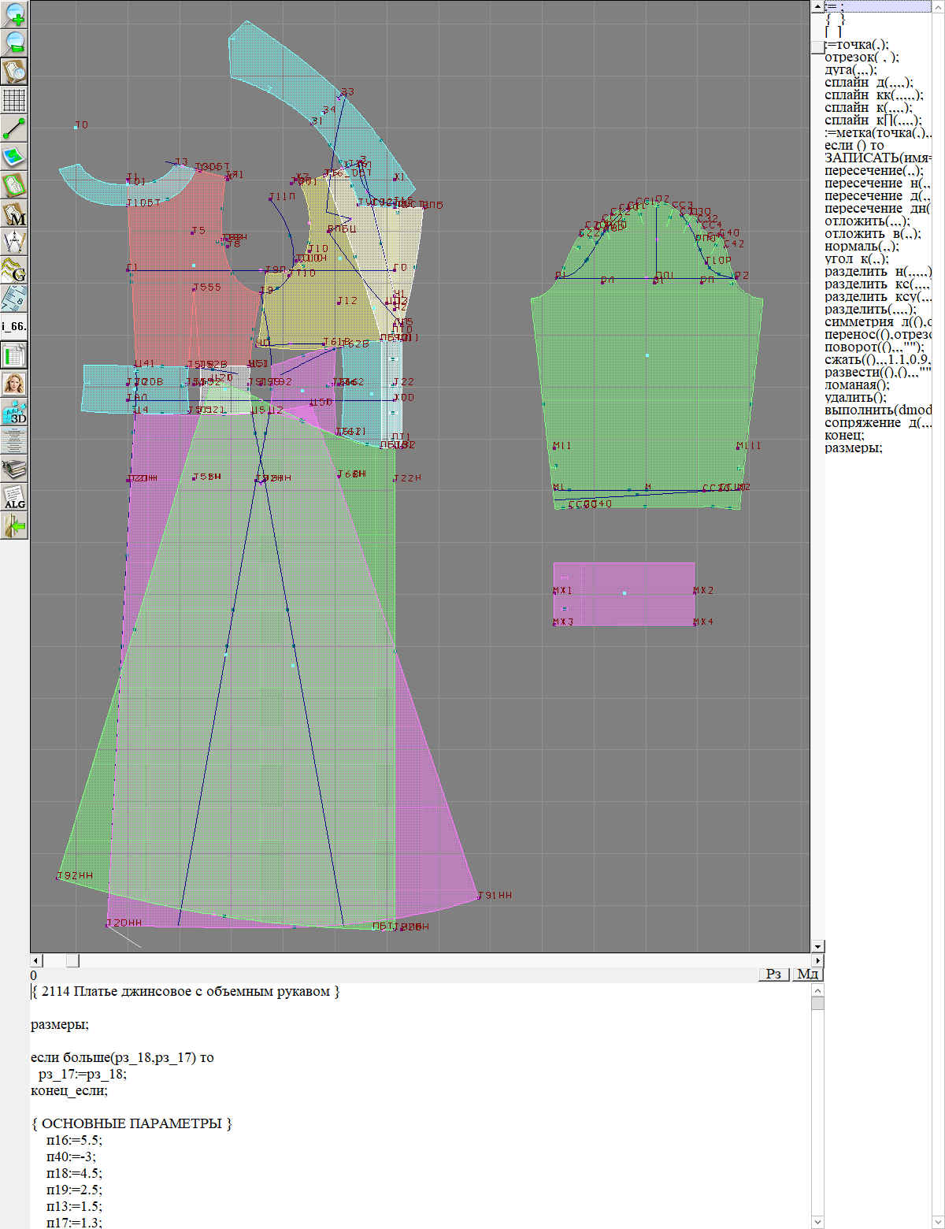Click code editor scrollbar down arrow
Viewport: 945px width, 1229px height.
coord(817,1222)
